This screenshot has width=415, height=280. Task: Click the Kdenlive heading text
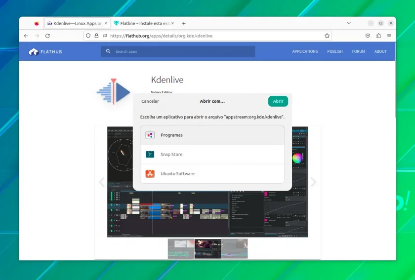[x=167, y=80]
